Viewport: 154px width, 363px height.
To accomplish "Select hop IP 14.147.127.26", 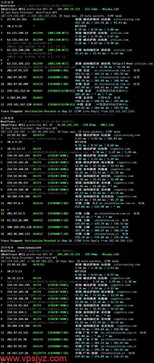I will (18, 353).
